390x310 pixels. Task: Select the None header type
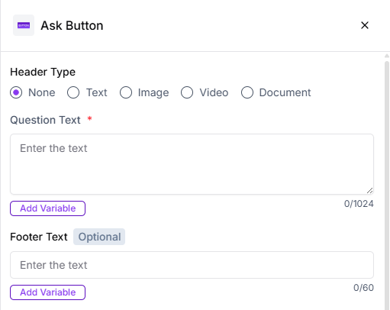(x=16, y=92)
